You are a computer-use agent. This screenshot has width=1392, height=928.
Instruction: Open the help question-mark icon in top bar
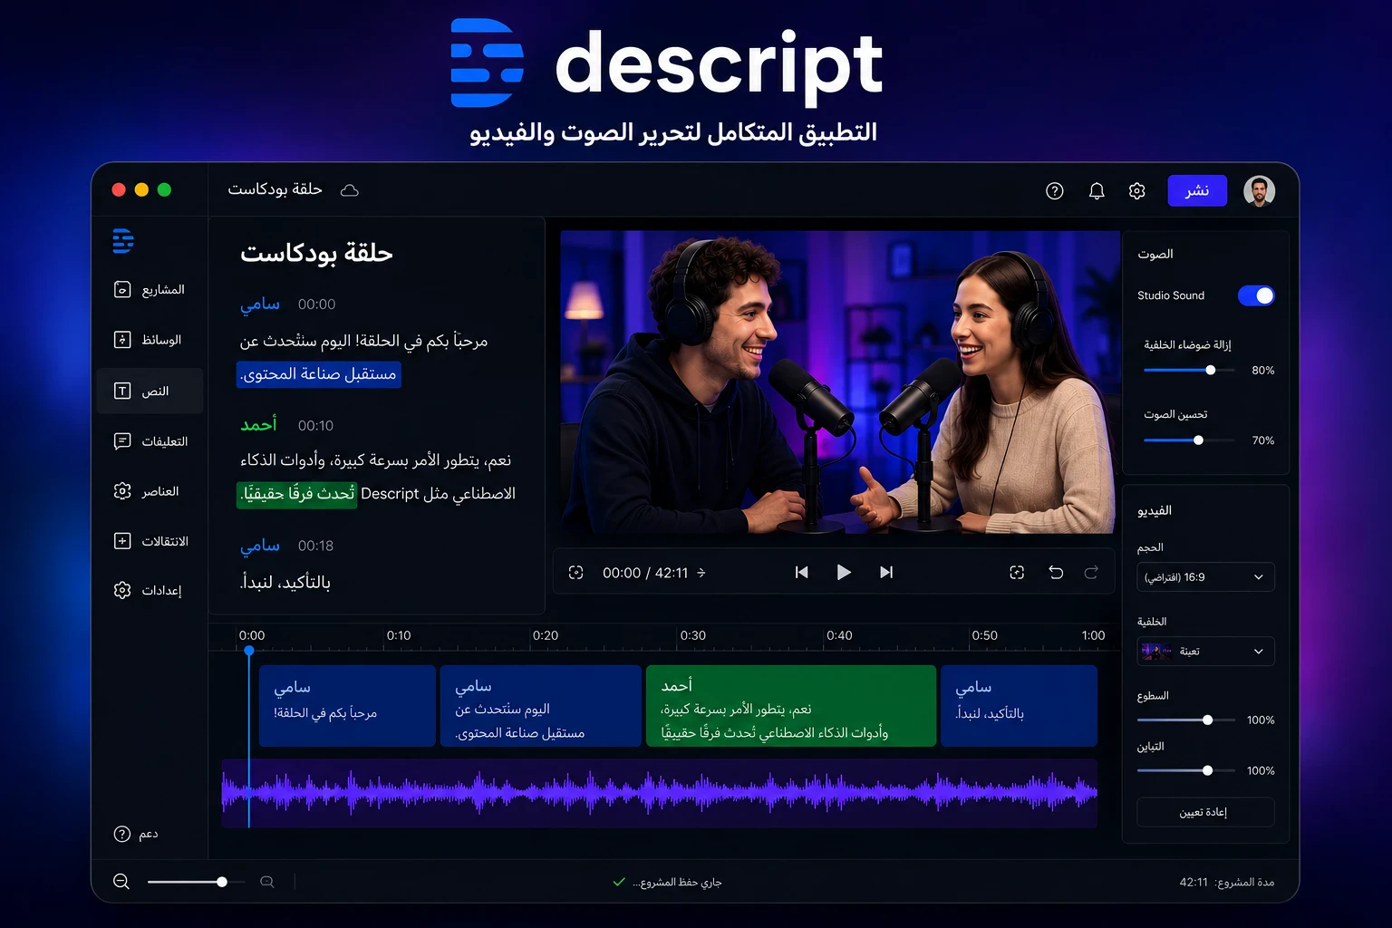click(x=1054, y=190)
